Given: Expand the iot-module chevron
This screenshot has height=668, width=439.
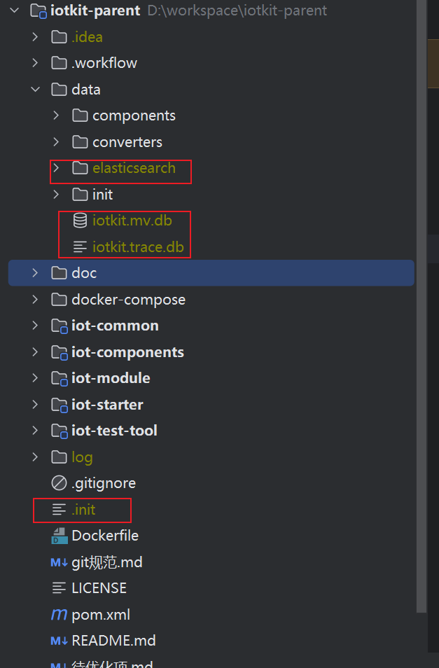Looking at the screenshot, I should pos(35,378).
